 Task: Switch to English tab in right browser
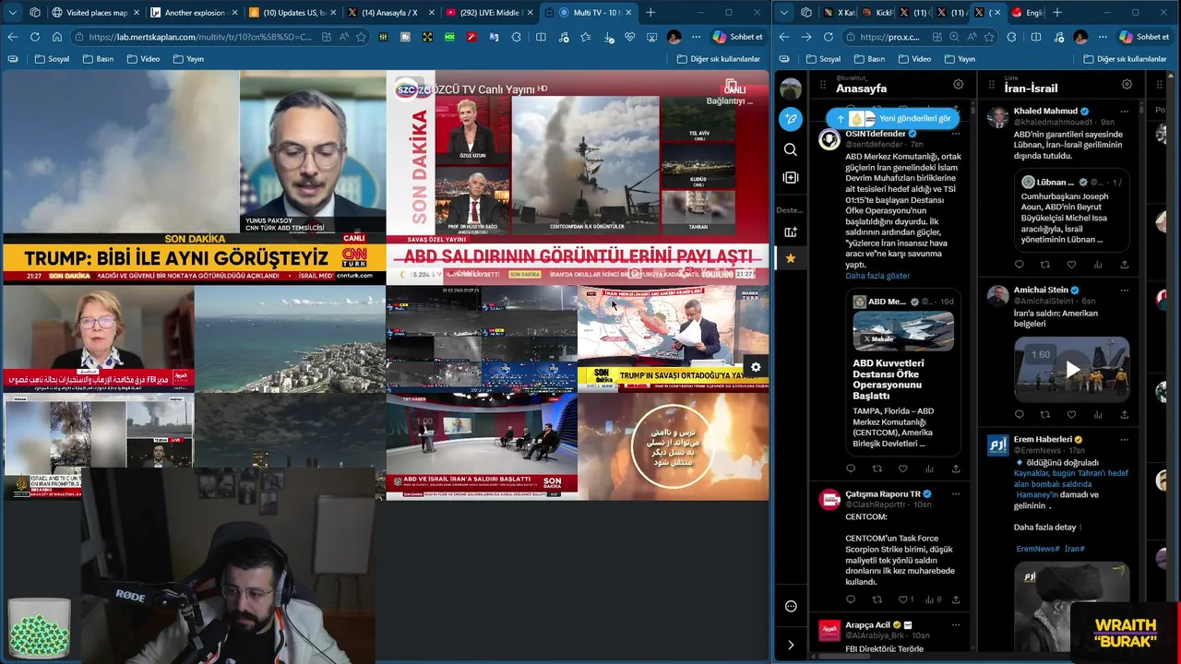1026,13
